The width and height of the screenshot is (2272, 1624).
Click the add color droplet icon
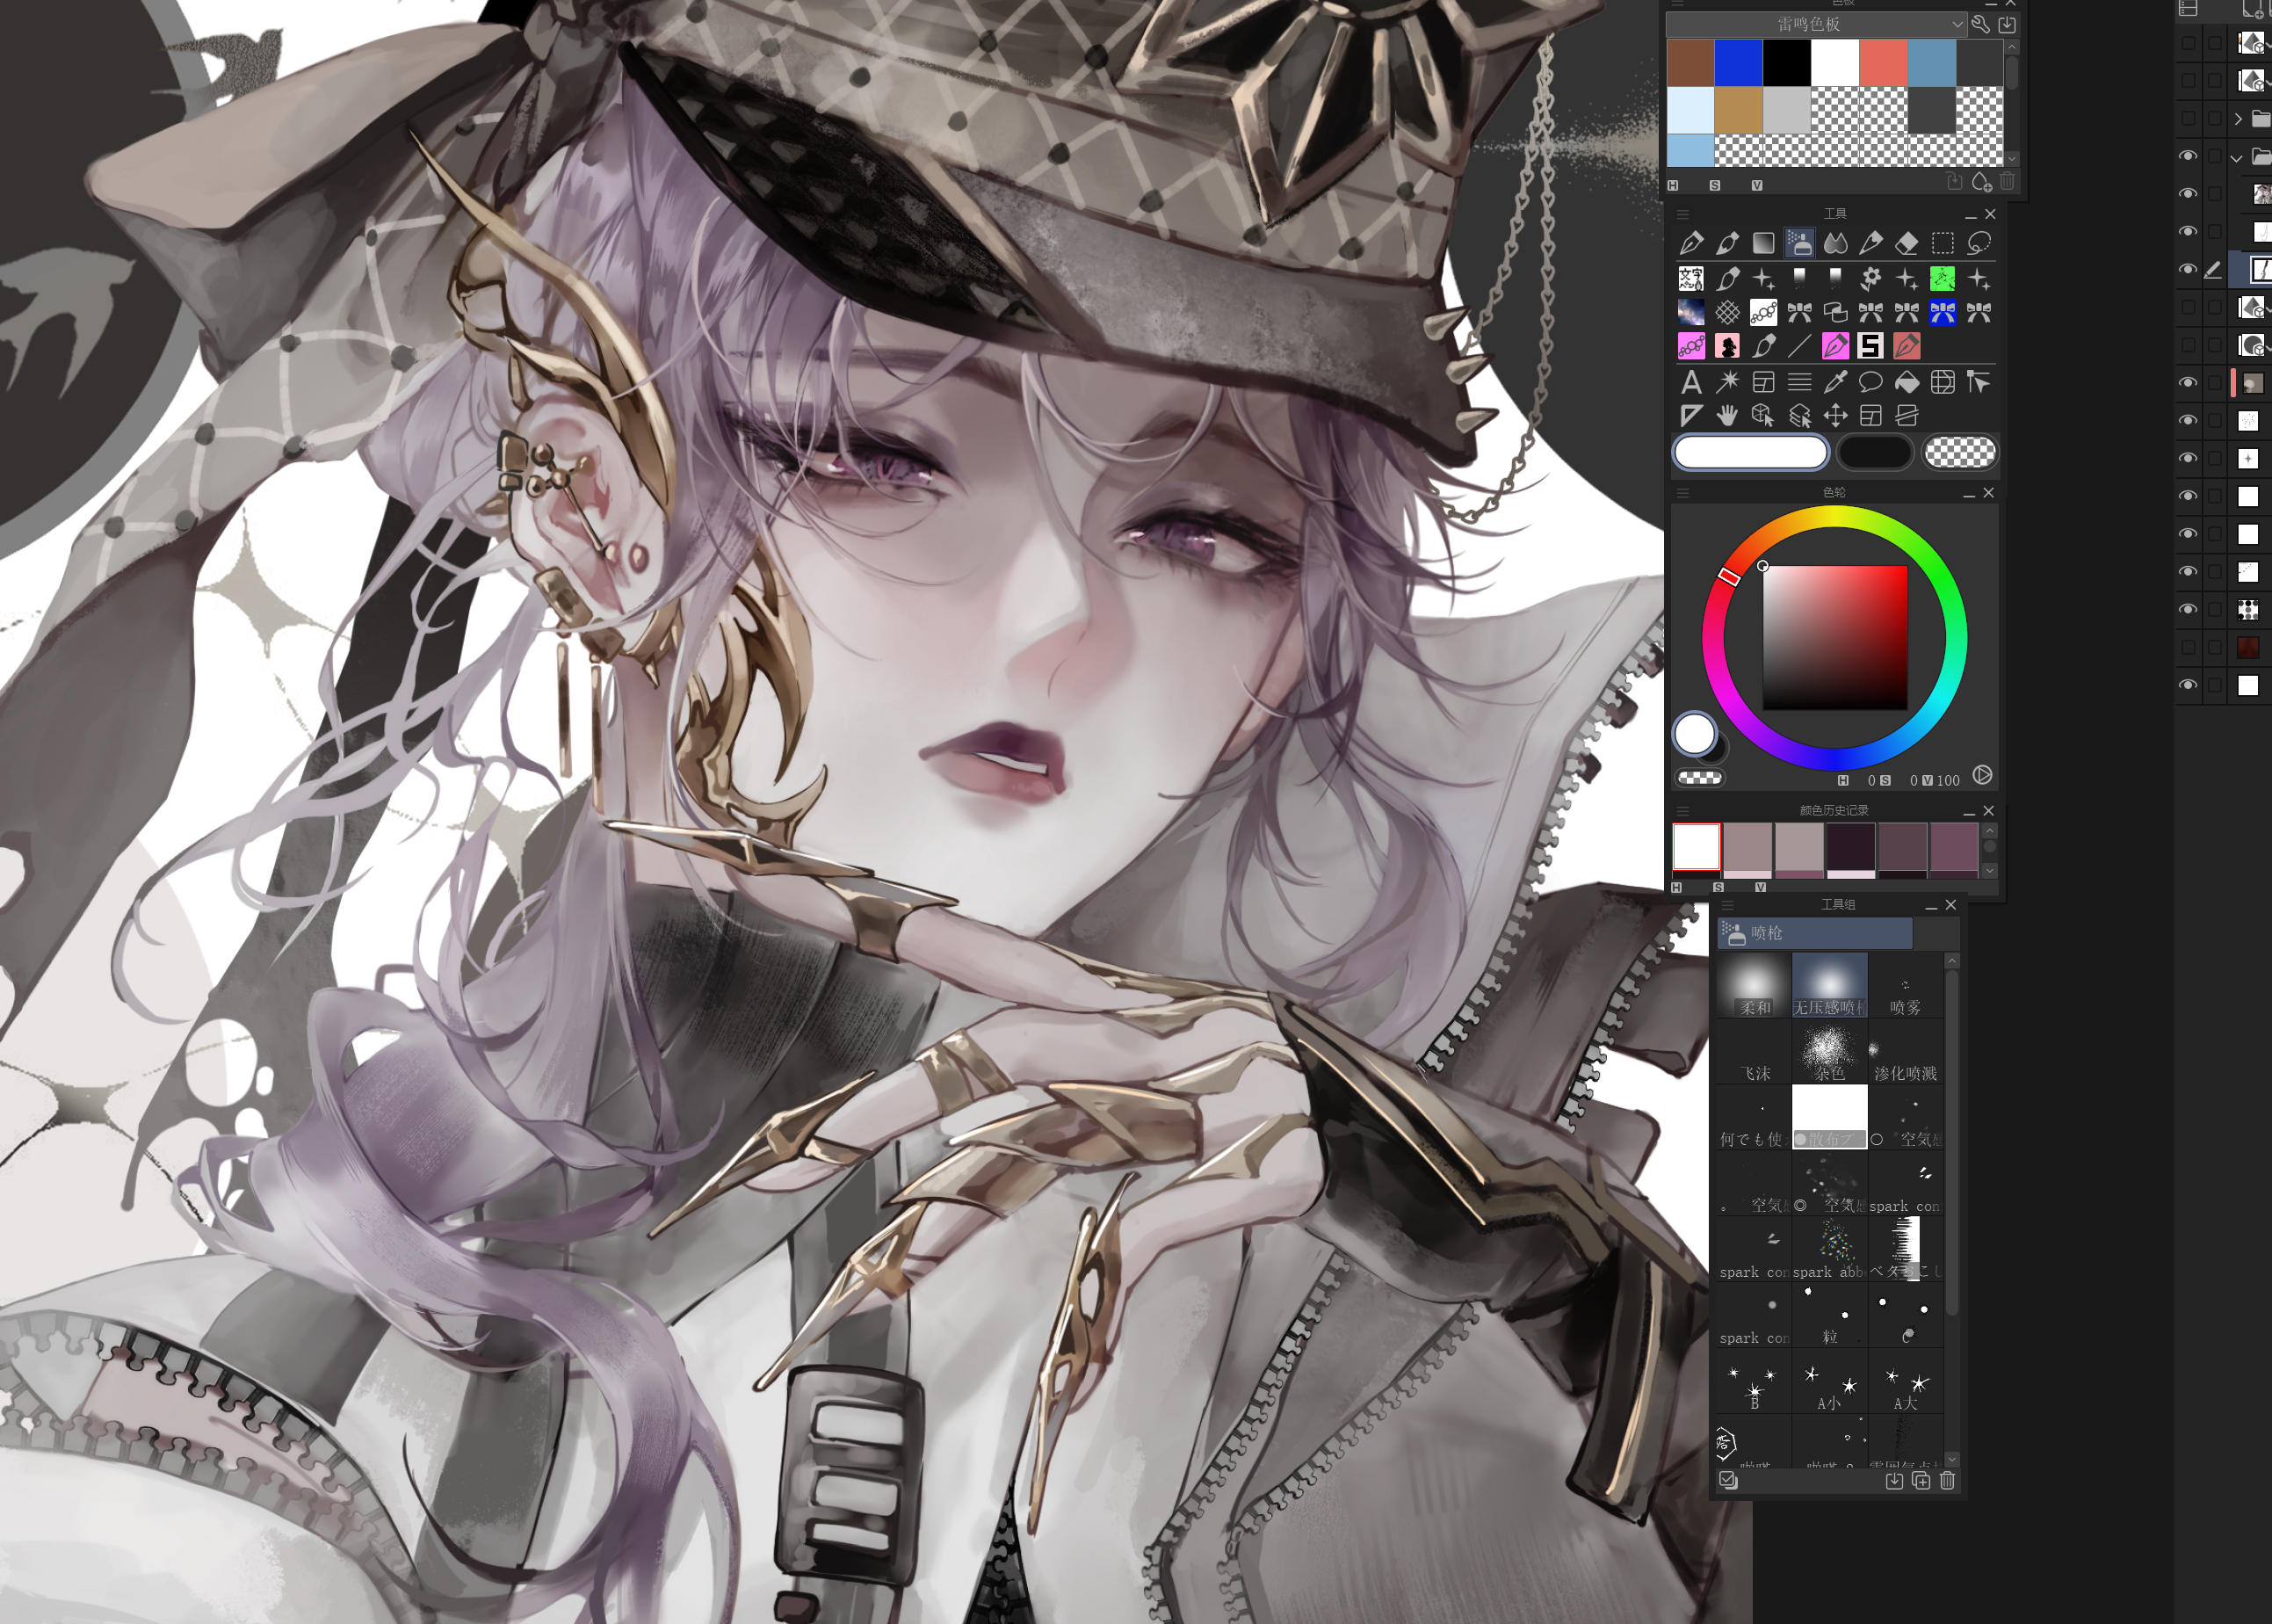click(1981, 182)
